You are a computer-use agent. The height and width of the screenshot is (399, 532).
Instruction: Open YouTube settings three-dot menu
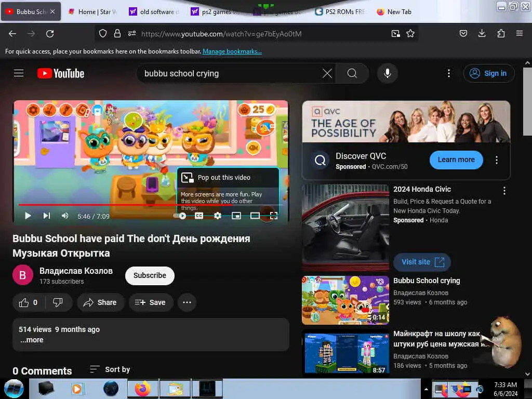pyautogui.click(x=448, y=73)
